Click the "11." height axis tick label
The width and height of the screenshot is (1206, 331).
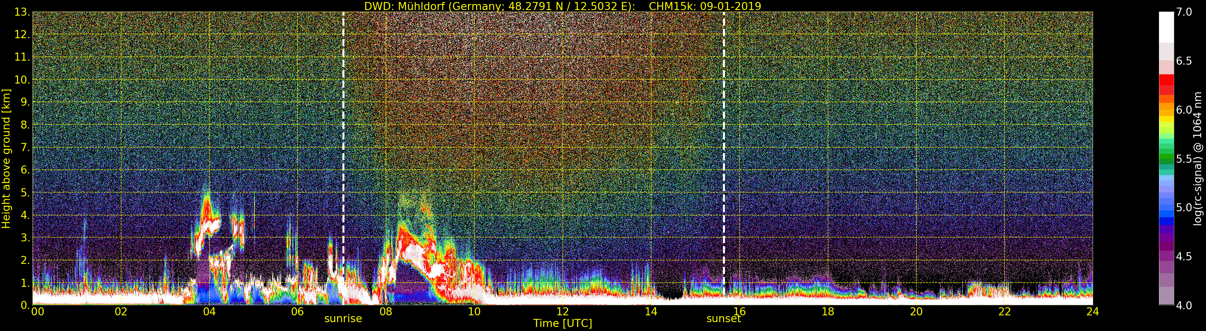click(23, 57)
